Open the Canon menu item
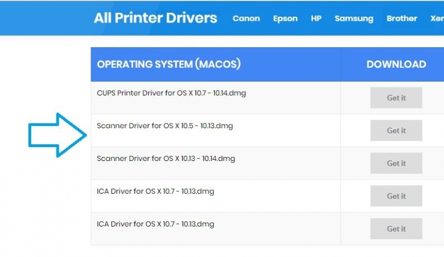Image resolution: width=444 pixels, height=257 pixels. click(246, 18)
